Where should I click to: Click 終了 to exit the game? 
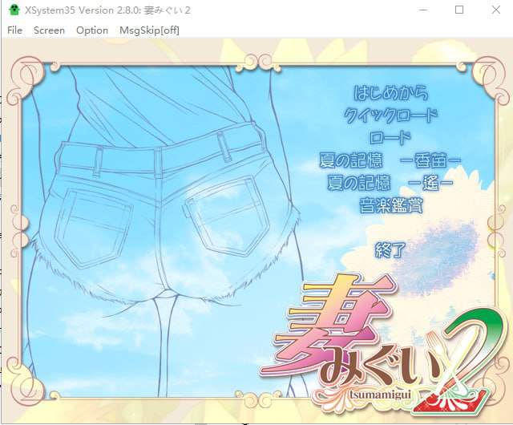click(x=390, y=249)
